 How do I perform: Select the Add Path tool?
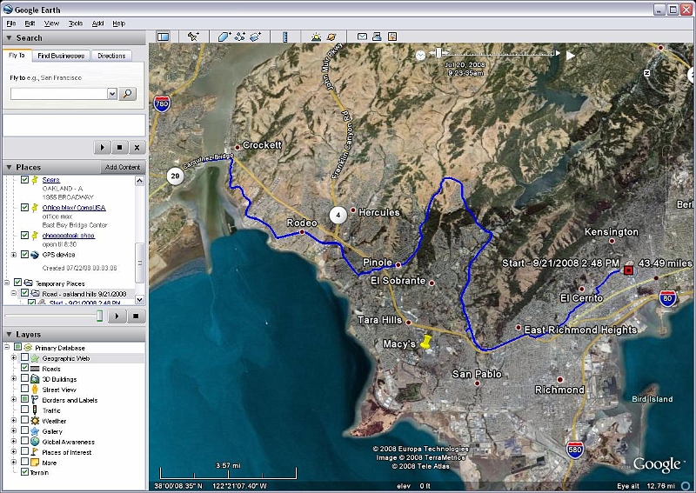(240, 37)
